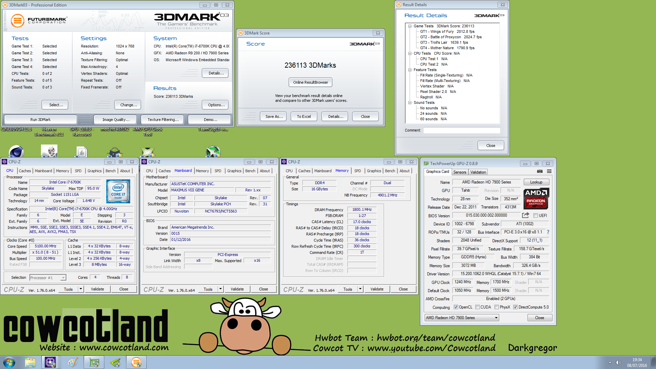Toggle the OpenCL checkbox in GPU-Z
656x369 pixels.
[x=455, y=307]
